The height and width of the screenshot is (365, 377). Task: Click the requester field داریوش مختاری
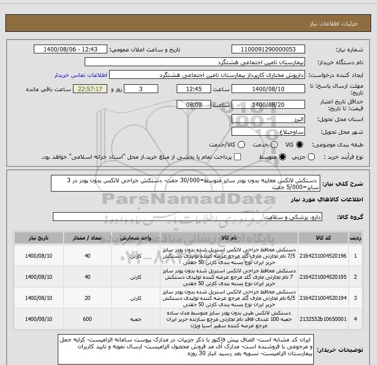[x=207, y=75]
